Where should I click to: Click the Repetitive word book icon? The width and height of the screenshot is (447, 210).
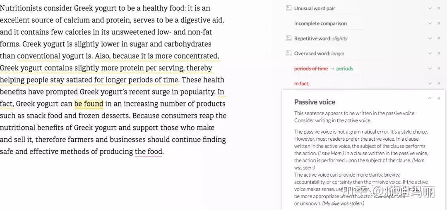[x=288, y=38]
